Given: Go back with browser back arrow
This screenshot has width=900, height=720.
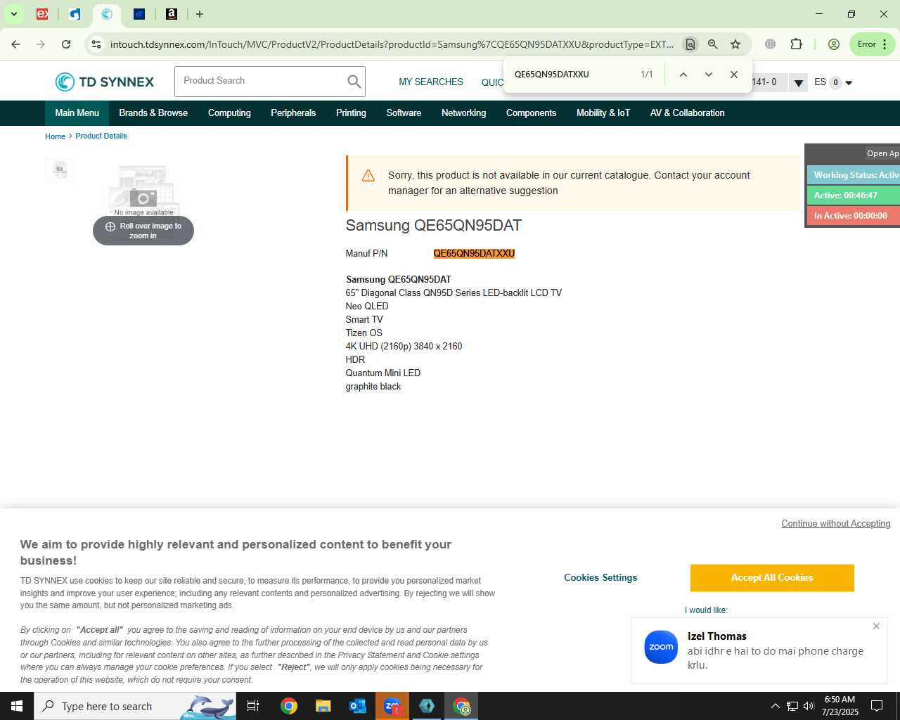Looking at the screenshot, I should pos(15,44).
